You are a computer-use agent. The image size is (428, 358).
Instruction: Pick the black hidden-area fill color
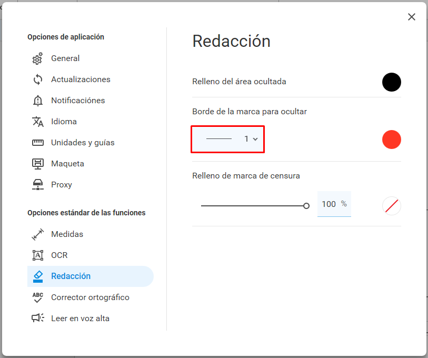(392, 82)
